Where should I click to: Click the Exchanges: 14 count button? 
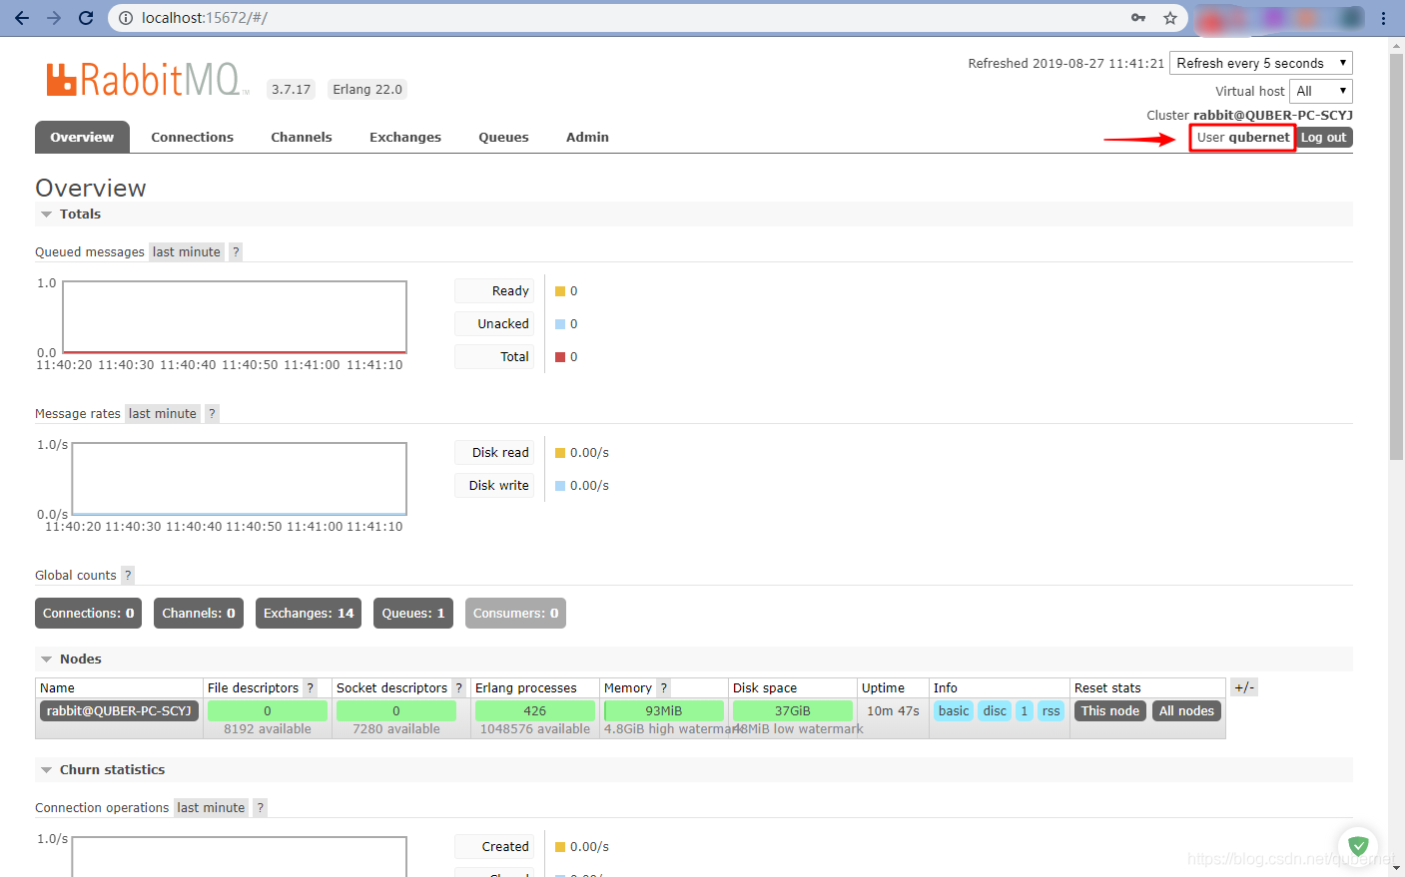pos(308,614)
